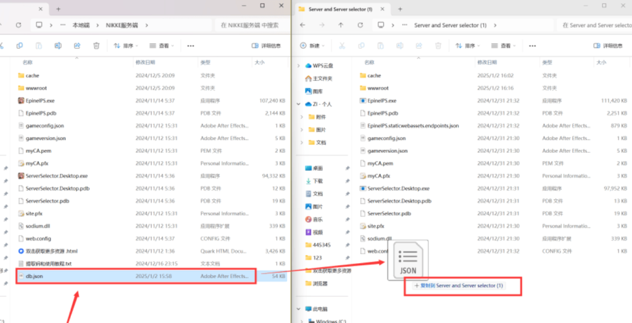Image resolution: width=632 pixels, height=323 pixels.
Task: Click the back arrow in right window
Action: point(302,25)
